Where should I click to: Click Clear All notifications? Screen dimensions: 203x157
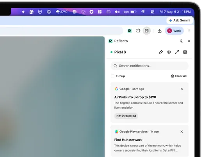(x=179, y=76)
